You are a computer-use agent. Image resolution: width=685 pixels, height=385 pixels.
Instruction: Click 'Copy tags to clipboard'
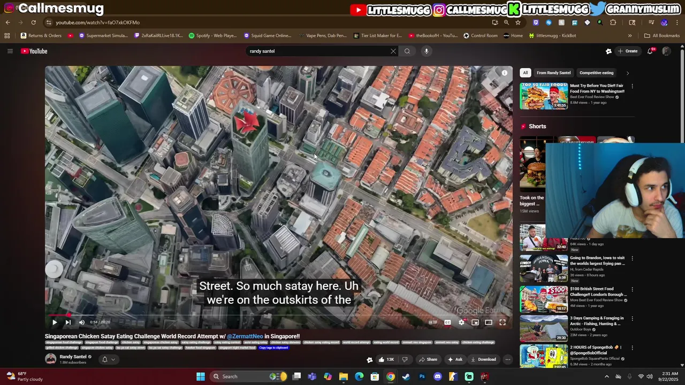tap(273, 348)
